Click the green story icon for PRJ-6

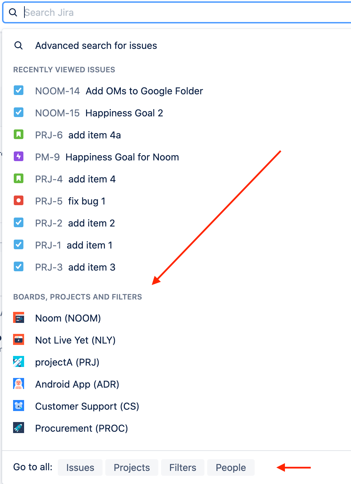[x=19, y=135]
